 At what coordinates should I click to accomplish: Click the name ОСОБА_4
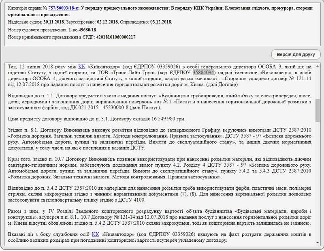[x=45, y=79]
